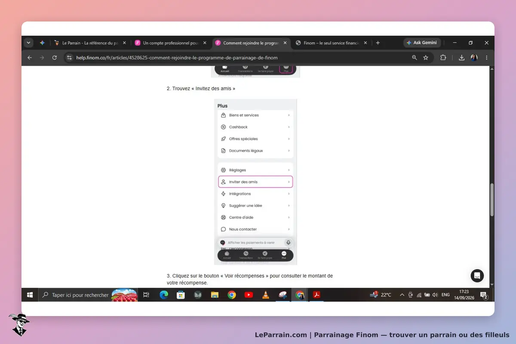Click the Ask Gemini button

point(422,43)
